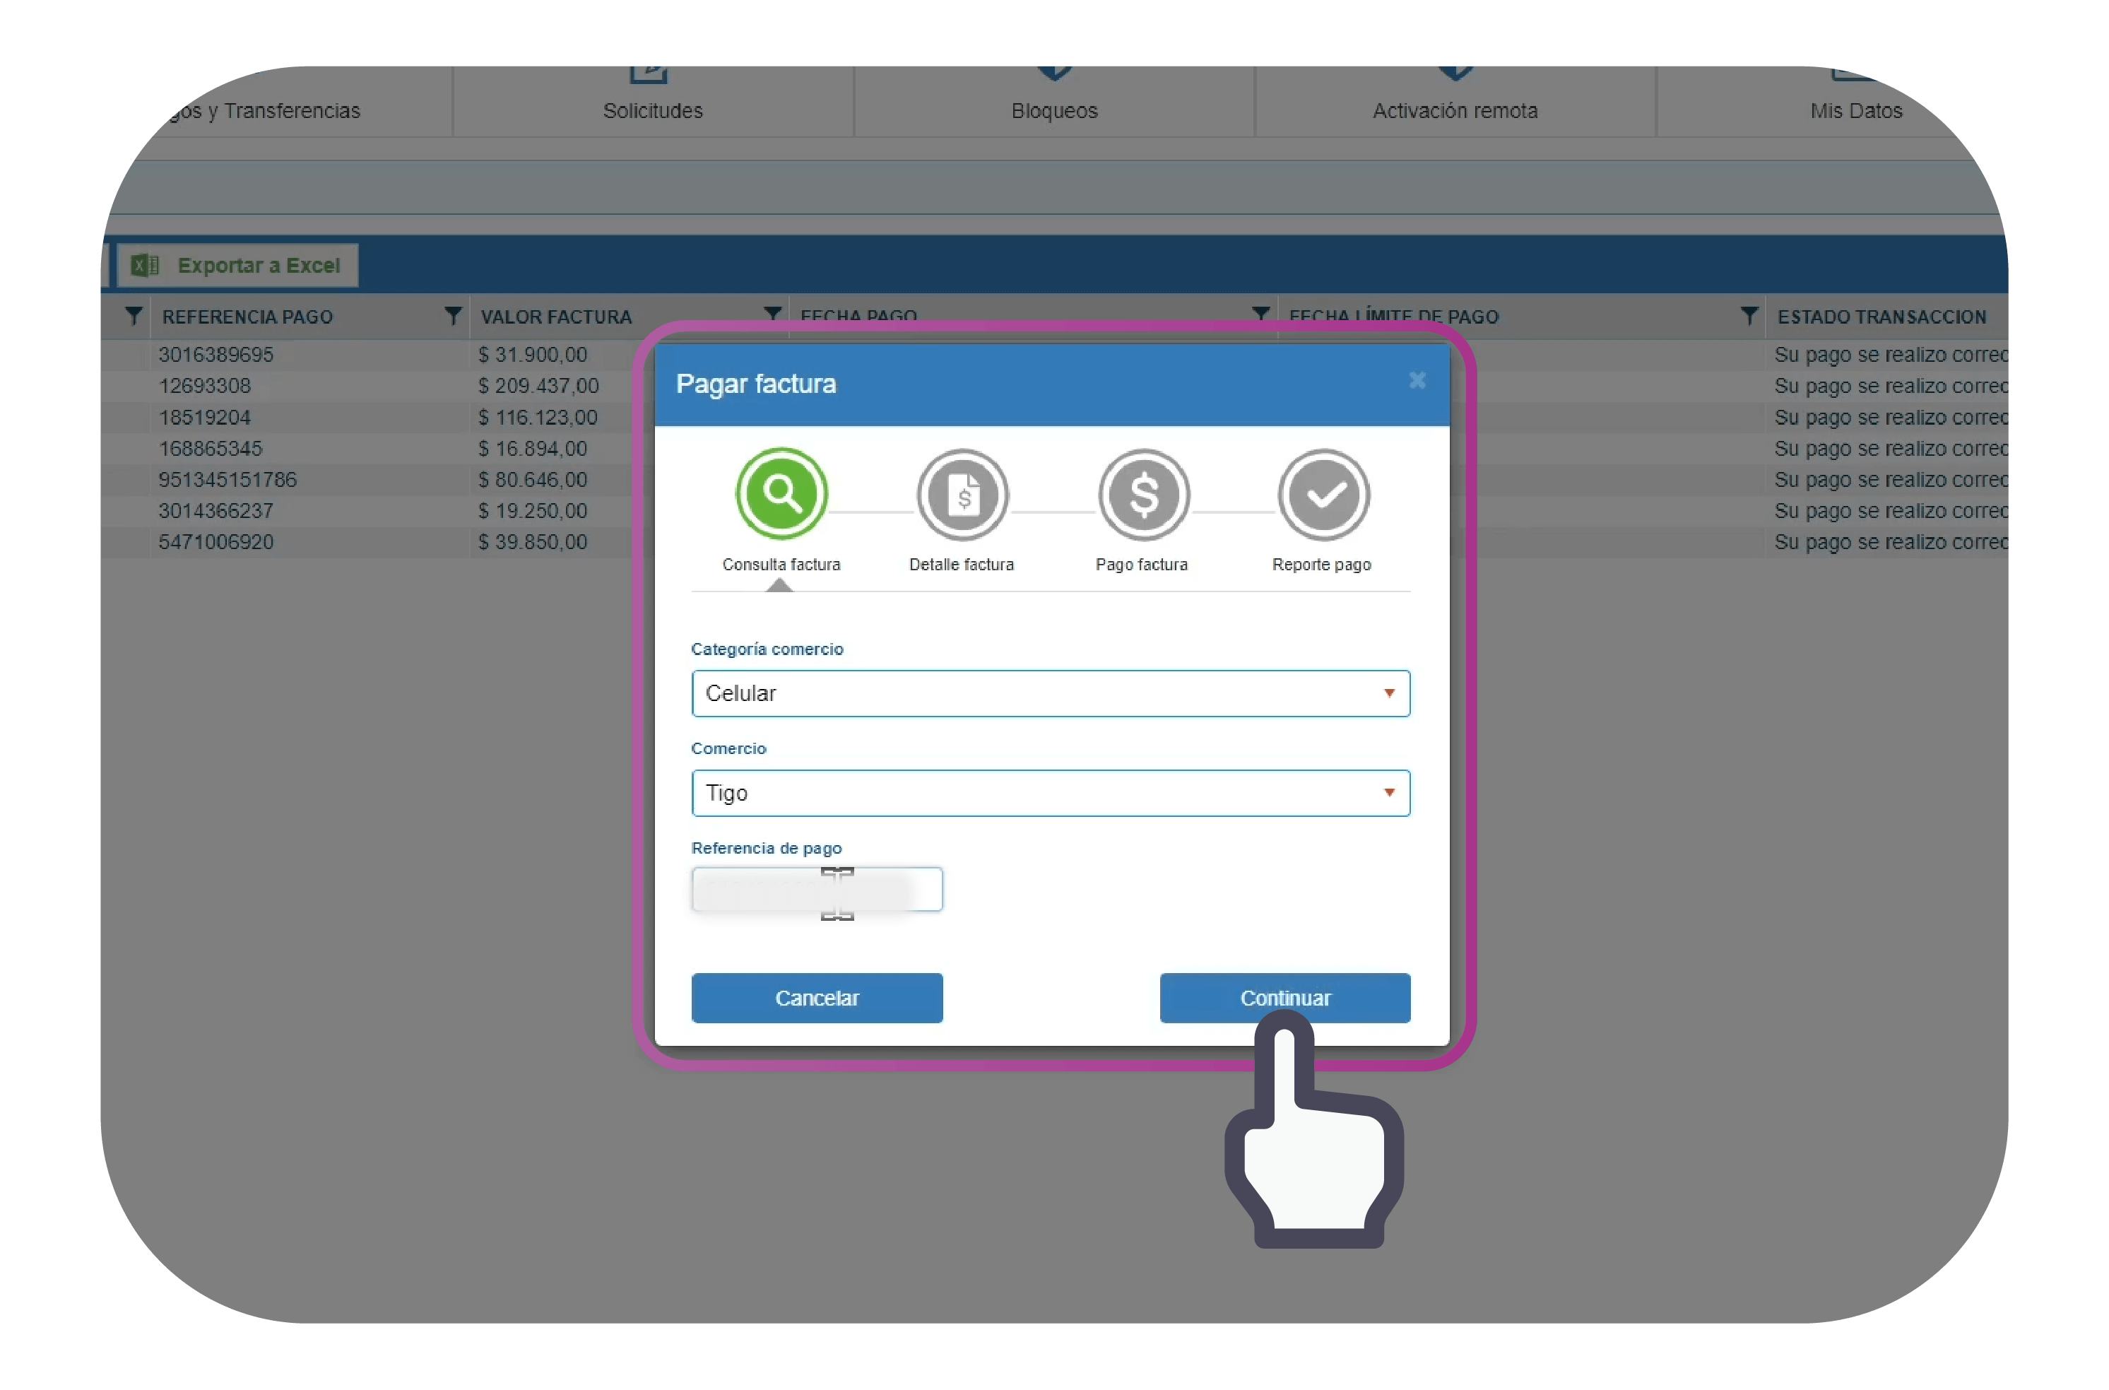Screen dimensions: 2109x1390
Task: Click the Excel icon on Exportar button
Action: tap(144, 265)
